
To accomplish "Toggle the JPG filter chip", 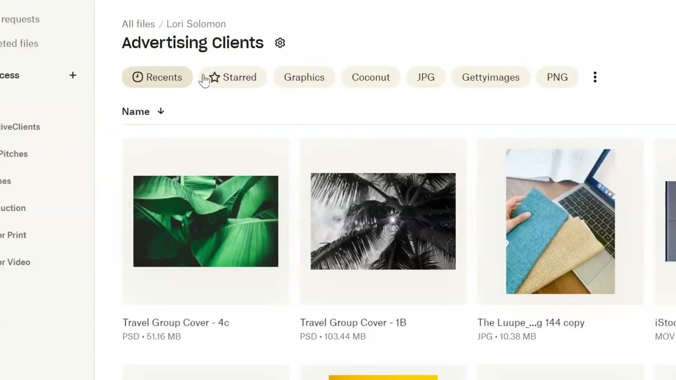I will coord(426,77).
